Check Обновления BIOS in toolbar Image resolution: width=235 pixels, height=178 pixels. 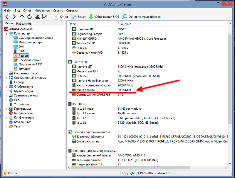click(x=104, y=17)
